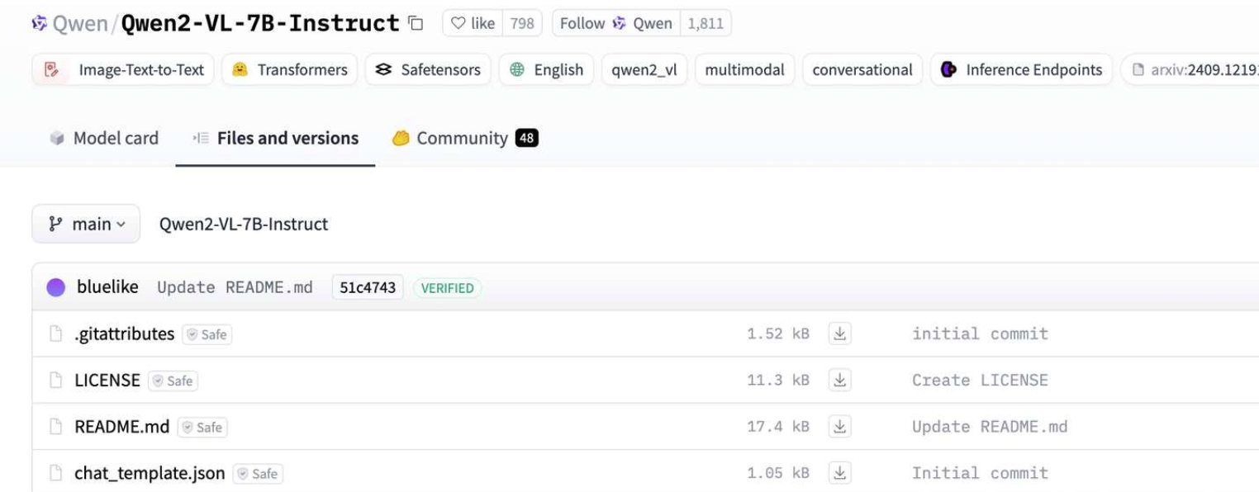This screenshot has height=492, width=1259.
Task: Open the bluelike user profile avatar
Action: (x=56, y=287)
